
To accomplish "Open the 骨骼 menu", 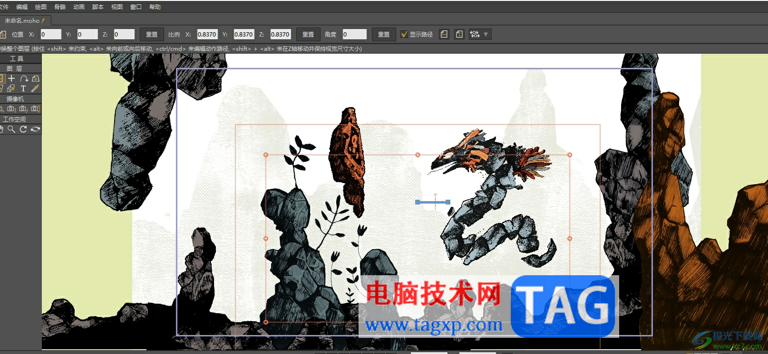I will pos(60,7).
